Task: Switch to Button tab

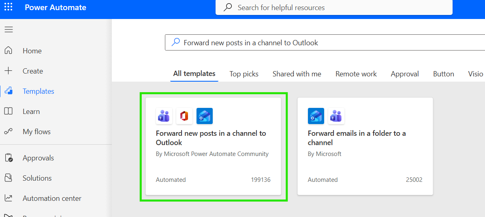Action: (x=444, y=74)
